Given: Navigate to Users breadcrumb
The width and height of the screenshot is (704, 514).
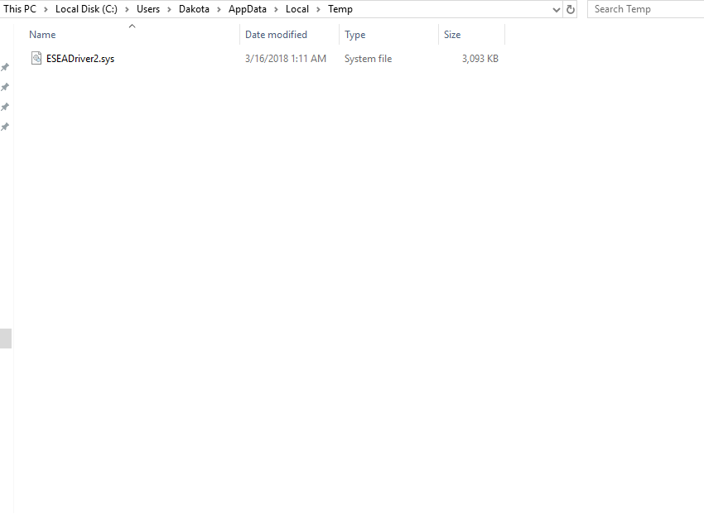Looking at the screenshot, I should pos(148,9).
